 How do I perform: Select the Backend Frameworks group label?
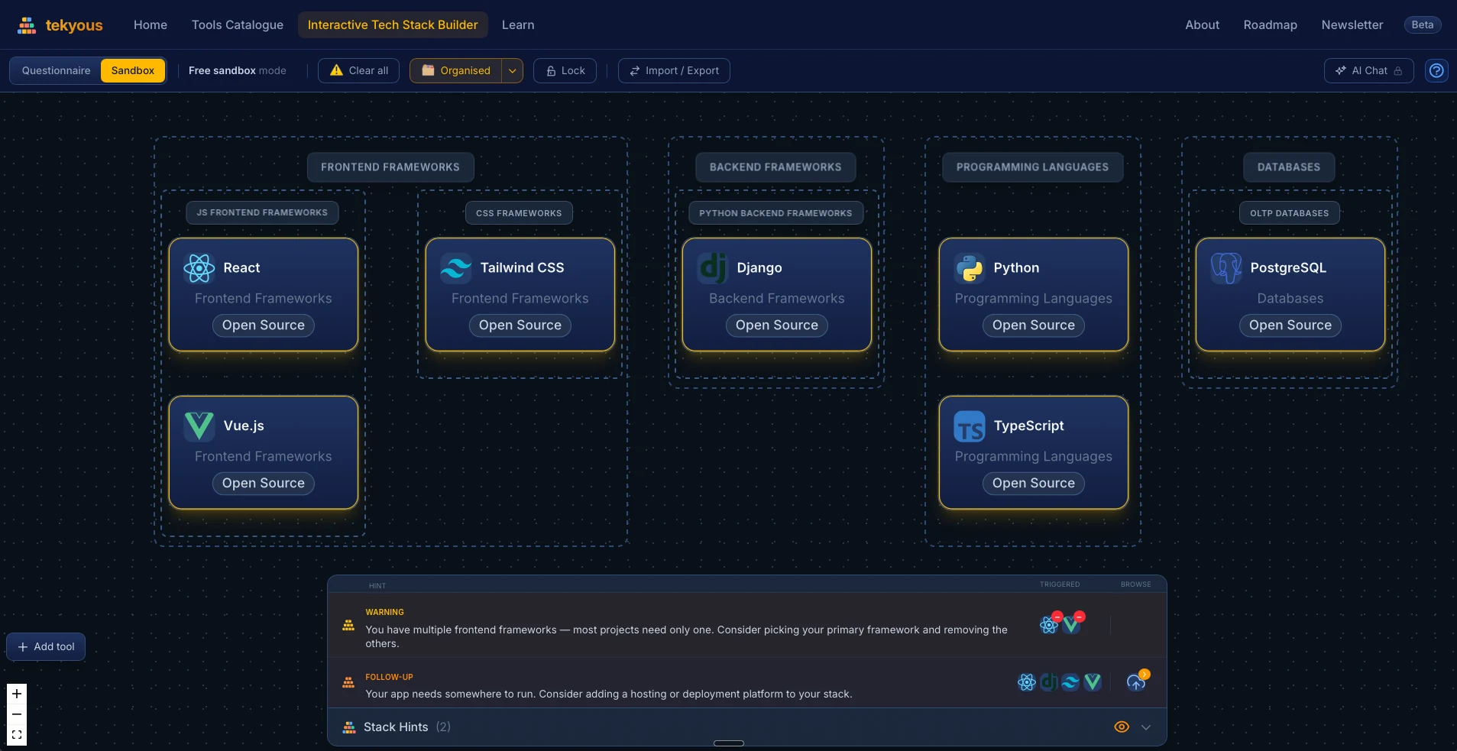[x=775, y=167]
